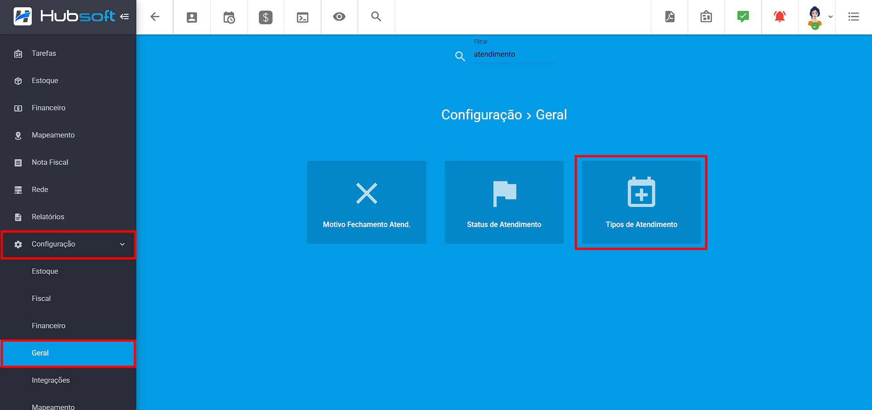
Task: Click the calendar plus icon on Tipos card
Action: (x=641, y=192)
